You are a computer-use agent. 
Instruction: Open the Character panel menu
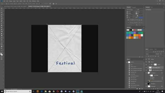click(144, 7)
